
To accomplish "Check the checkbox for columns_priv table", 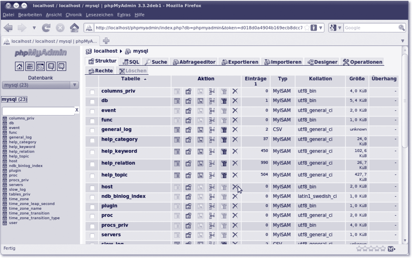I will [x=92, y=92].
